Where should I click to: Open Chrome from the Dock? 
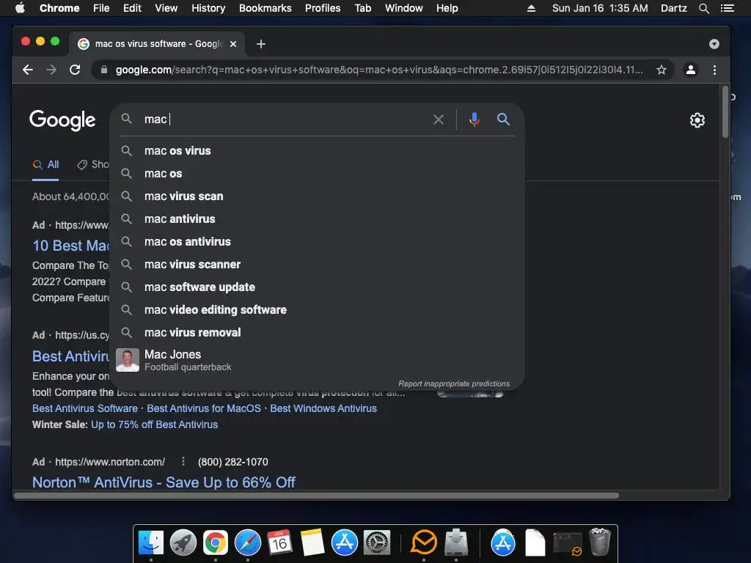[x=215, y=542]
